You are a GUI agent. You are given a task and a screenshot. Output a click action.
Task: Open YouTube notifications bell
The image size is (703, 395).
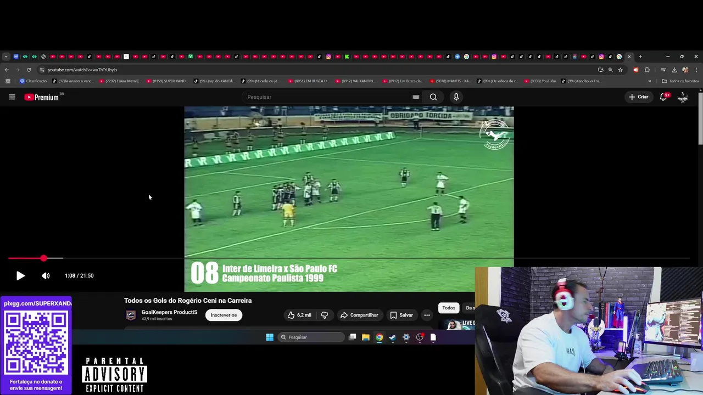pos(663,97)
